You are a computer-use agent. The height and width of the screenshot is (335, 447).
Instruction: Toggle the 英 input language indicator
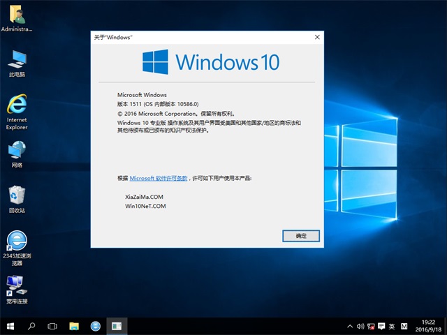pos(392,326)
